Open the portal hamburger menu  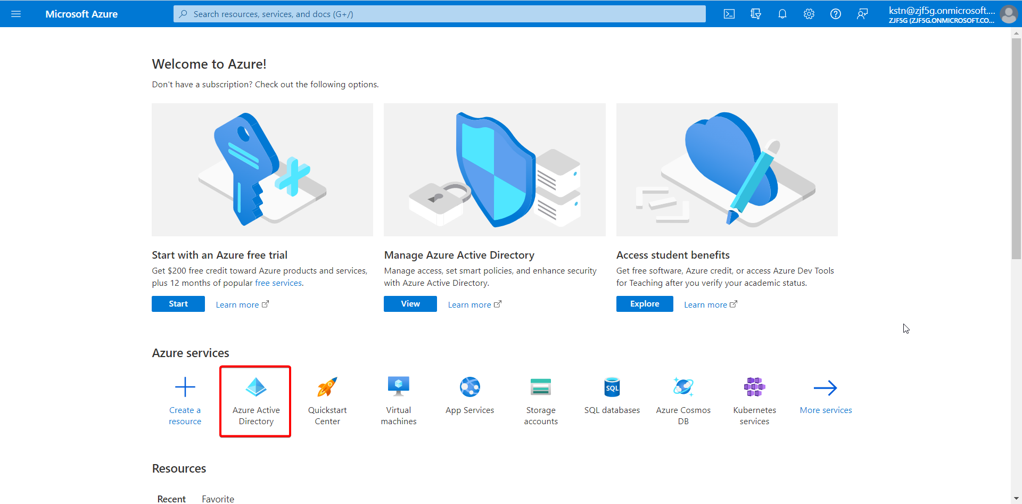[16, 14]
